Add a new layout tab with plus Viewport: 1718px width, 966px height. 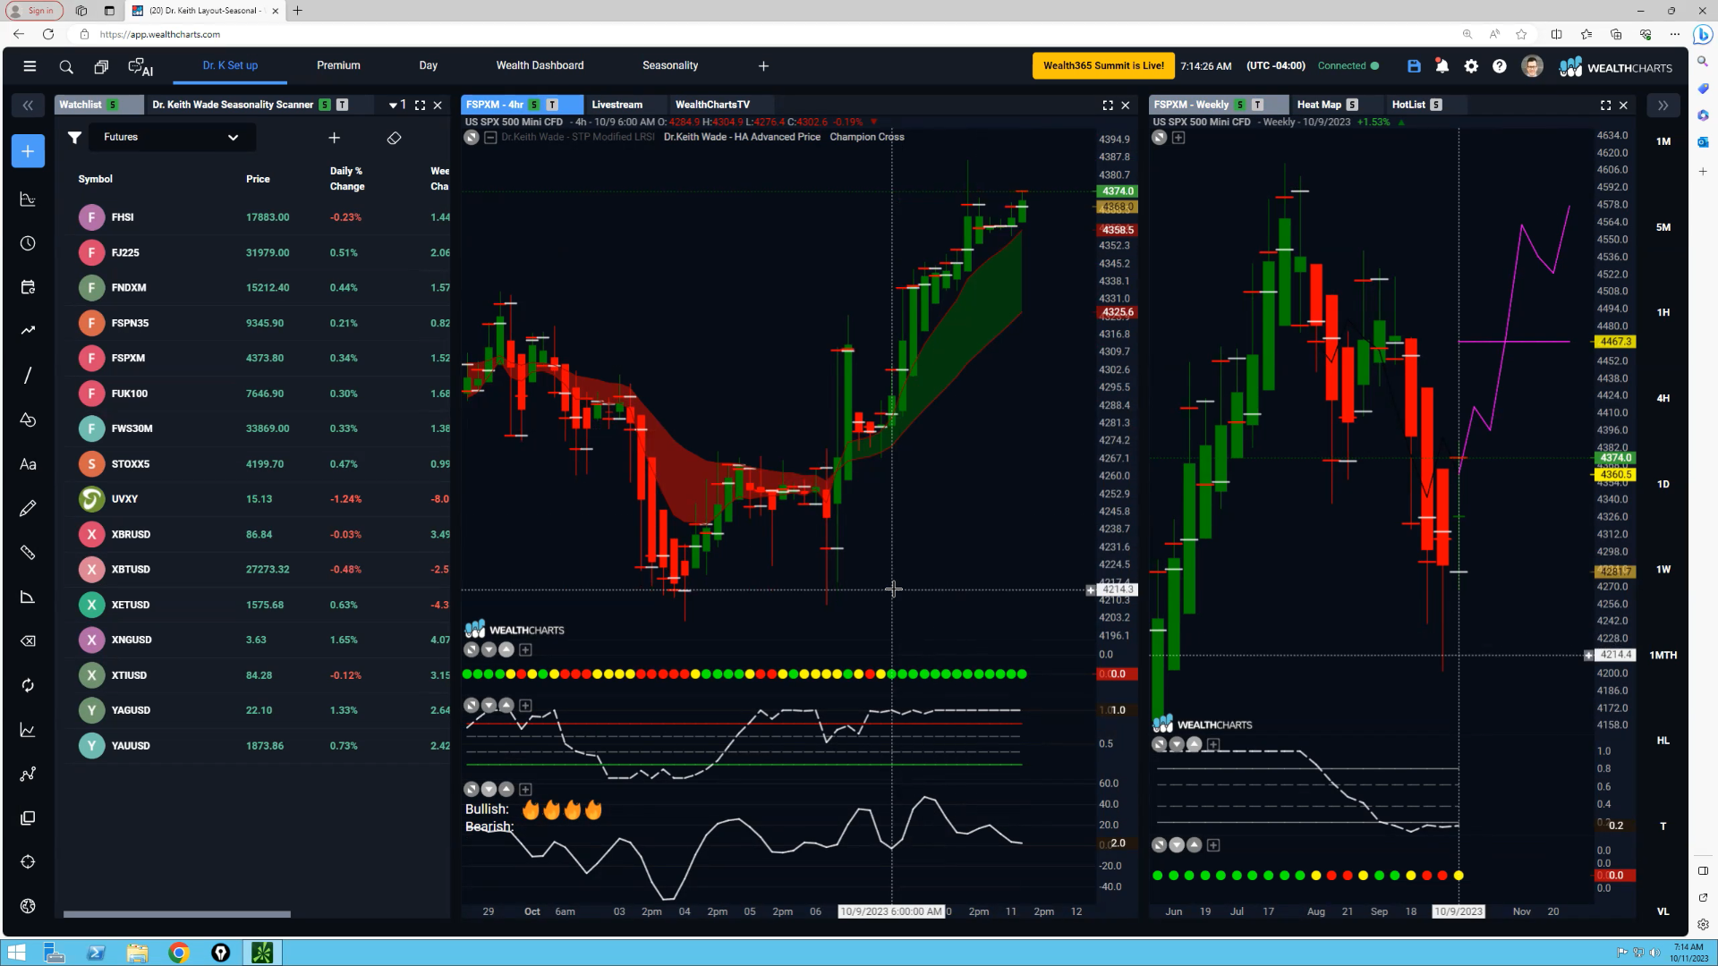pos(763,66)
